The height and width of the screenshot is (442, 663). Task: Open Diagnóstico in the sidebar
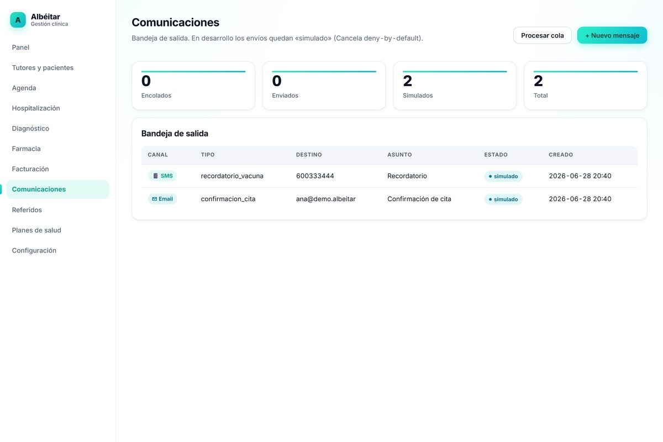point(57,129)
